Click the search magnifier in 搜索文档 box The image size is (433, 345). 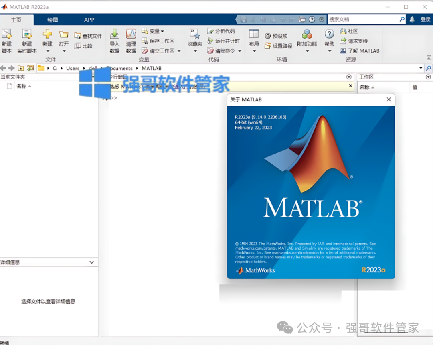click(x=402, y=19)
